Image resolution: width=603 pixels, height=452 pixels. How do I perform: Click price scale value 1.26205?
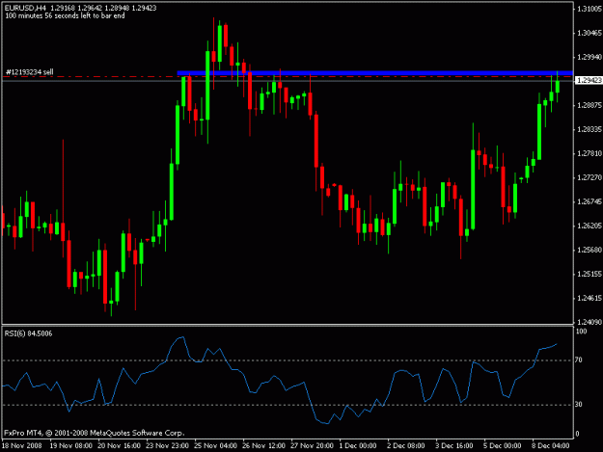(589, 226)
